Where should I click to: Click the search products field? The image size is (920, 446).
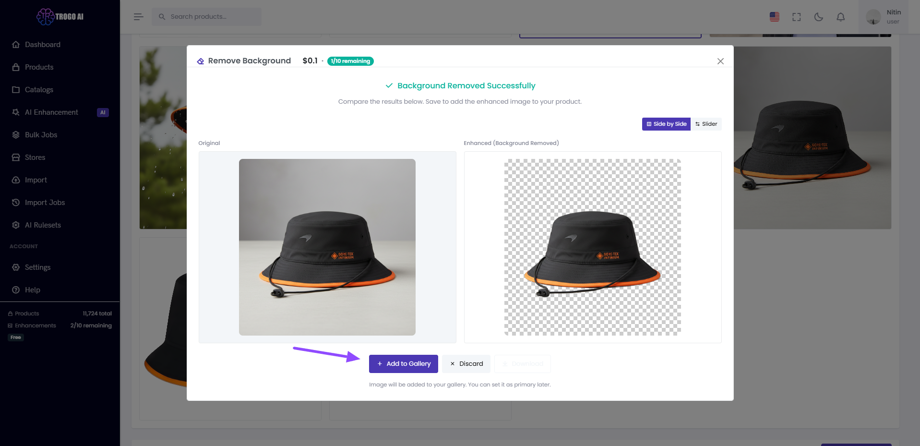pyautogui.click(x=206, y=16)
